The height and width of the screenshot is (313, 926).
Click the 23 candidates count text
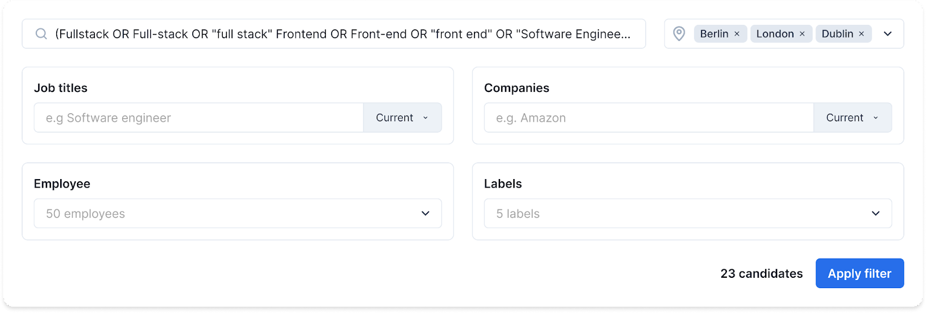(761, 274)
